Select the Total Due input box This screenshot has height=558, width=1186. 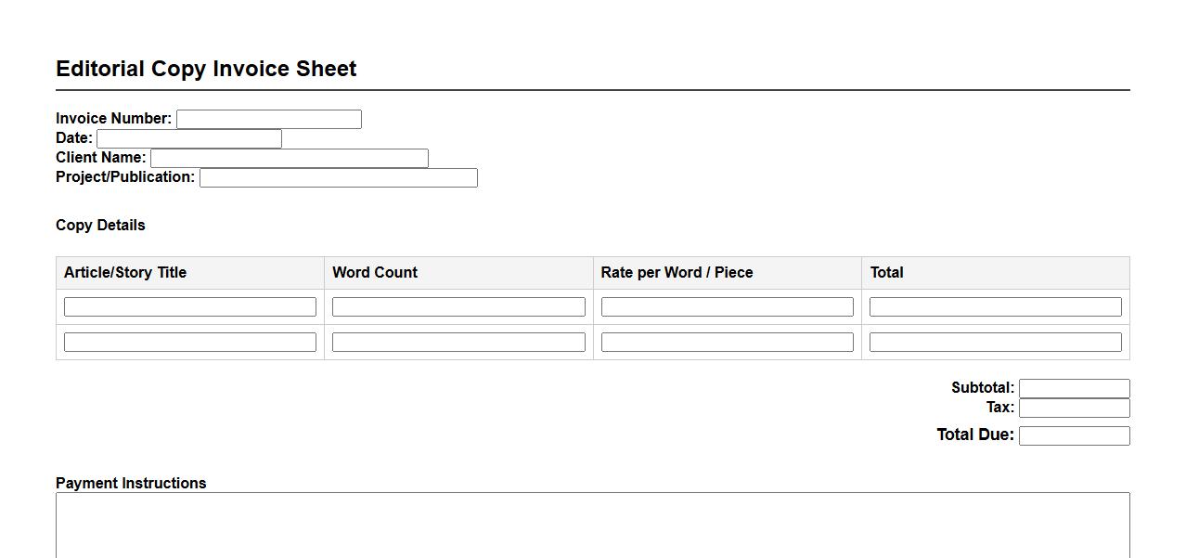(x=1074, y=435)
